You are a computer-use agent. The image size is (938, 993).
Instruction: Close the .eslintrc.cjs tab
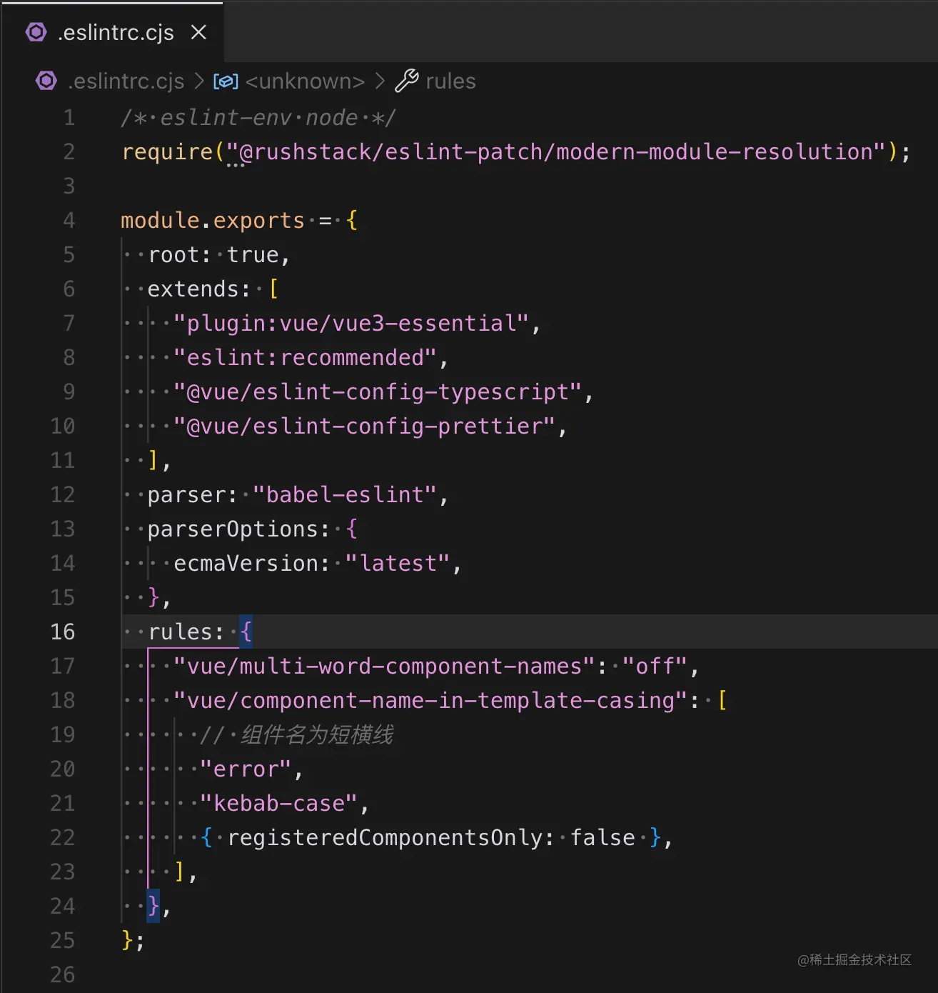pyautogui.click(x=198, y=32)
